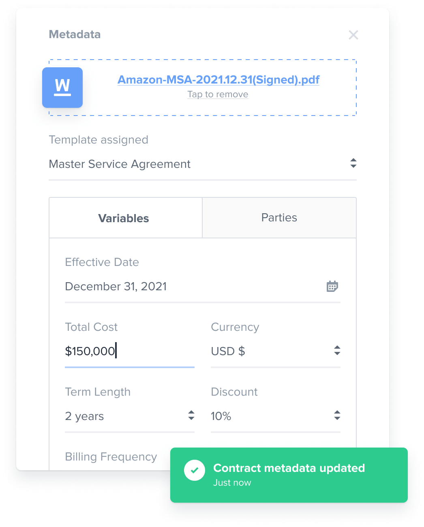Click Master Service Agreement template value
The height and width of the screenshot is (527, 424).
coord(120,164)
